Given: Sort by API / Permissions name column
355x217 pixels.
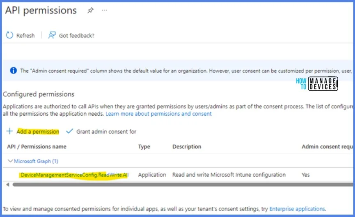Looking at the screenshot, I should click(37, 146).
